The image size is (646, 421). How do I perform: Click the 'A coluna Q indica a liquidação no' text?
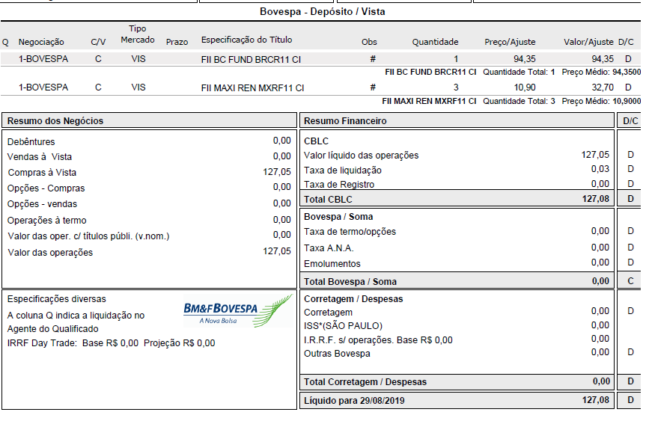[76, 316]
